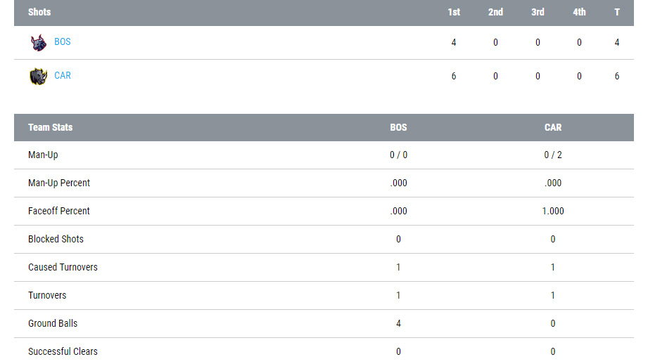The image size is (648, 364).
Task: Click the Team Stats header label
Action: 50,127
